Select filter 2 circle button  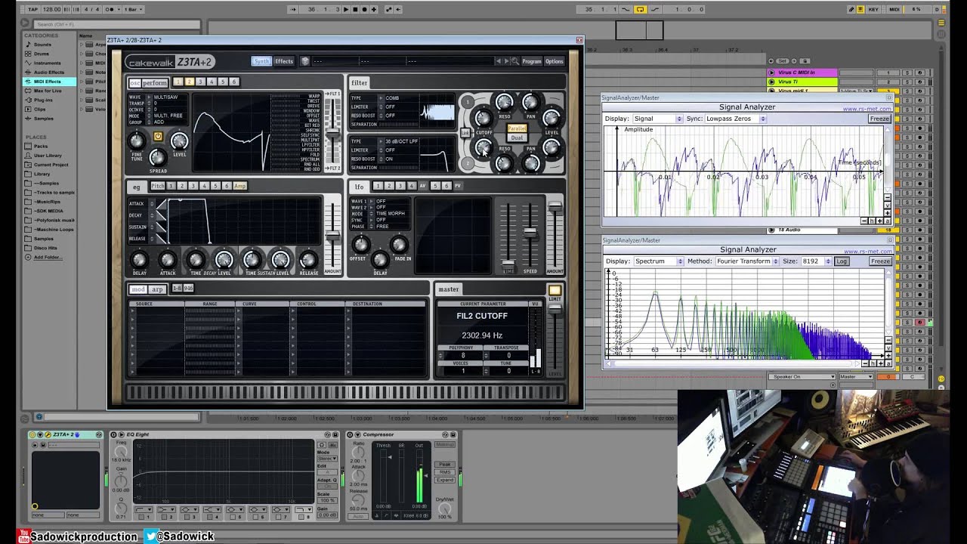pos(468,162)
